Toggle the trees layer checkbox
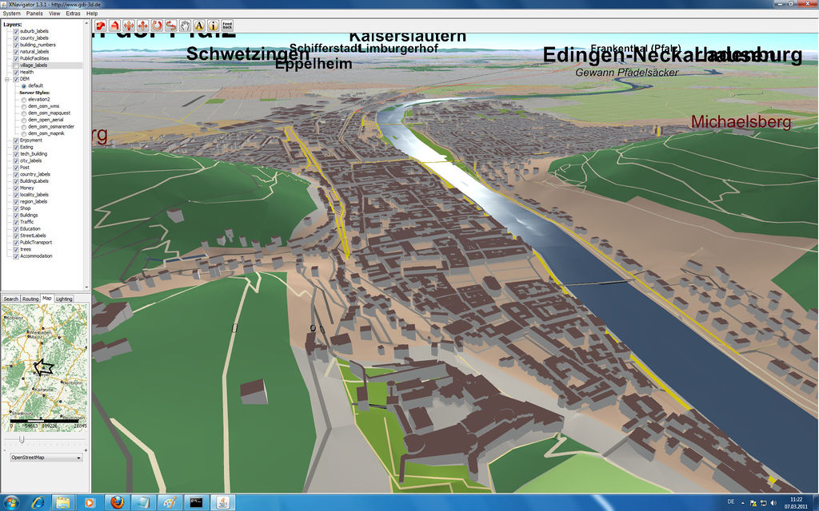Viewport: 819px width, 511px height. pyautogui.click(x=16, y=249)
